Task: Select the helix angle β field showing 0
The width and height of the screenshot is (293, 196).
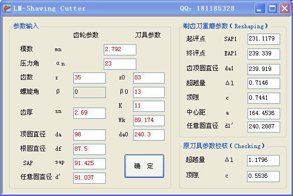Action: pyautogui.click(x=89, y=92)
